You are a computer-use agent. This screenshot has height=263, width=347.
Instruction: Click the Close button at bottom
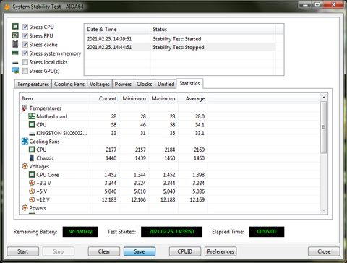(324, 251)
